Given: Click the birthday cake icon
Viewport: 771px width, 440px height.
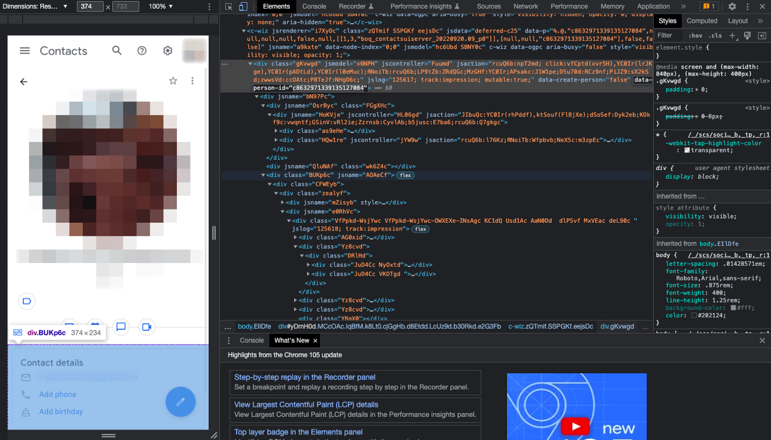Looking at the screenshot, I should [x=26, y=412].
